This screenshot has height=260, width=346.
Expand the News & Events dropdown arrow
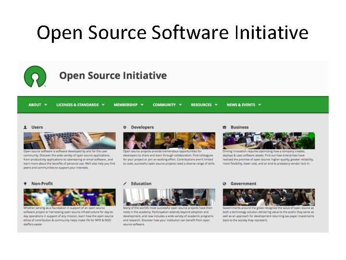259,104
